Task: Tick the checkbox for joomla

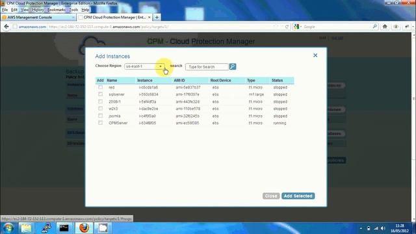Action: (x=100, y=116)
